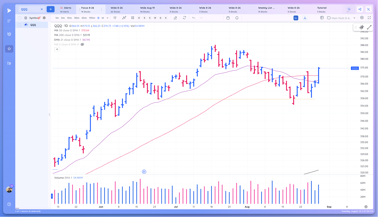The width and height of the screenshot is (378, 217).
Task: Open the radar scanner icon in the sidebar
Action: [9, 34]
